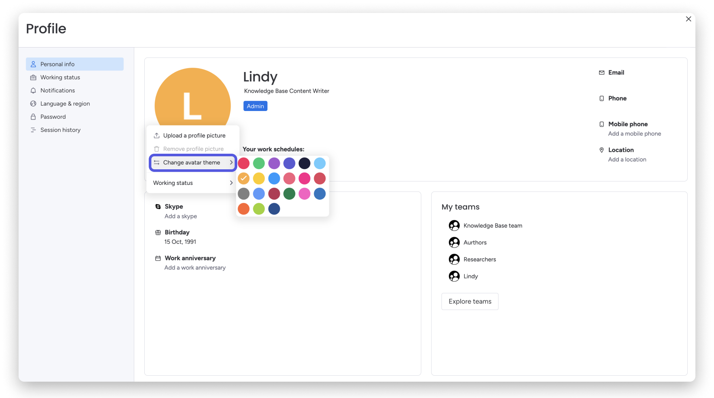
Task: Open Session history from the sidebar
Action: click(60, 130)
